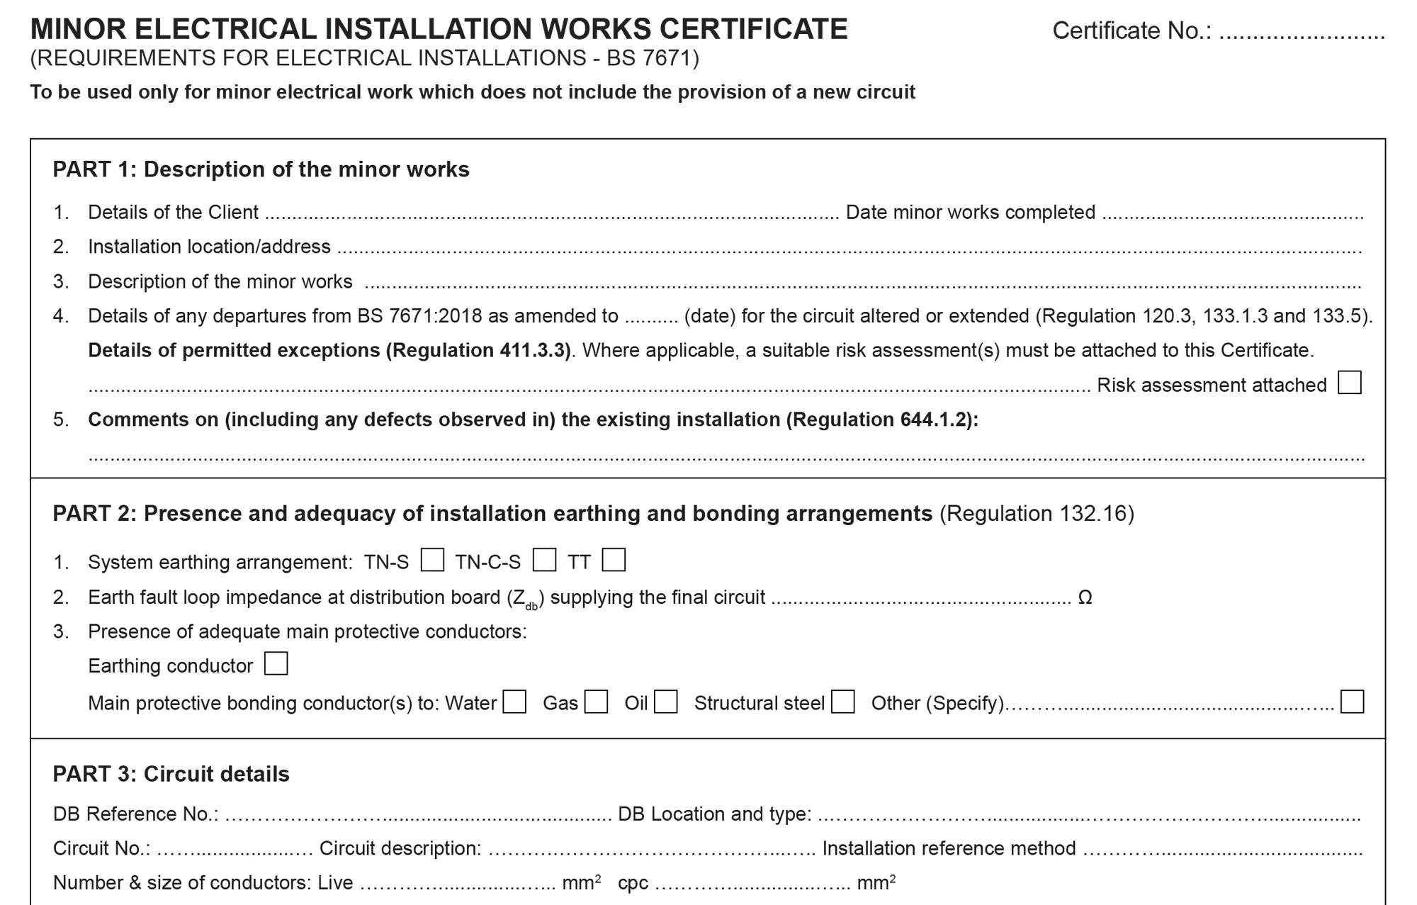Tick the Earthing conductor checkbox
The width and height of the screenshot is (1417, 905).
[x=276, y=664]
